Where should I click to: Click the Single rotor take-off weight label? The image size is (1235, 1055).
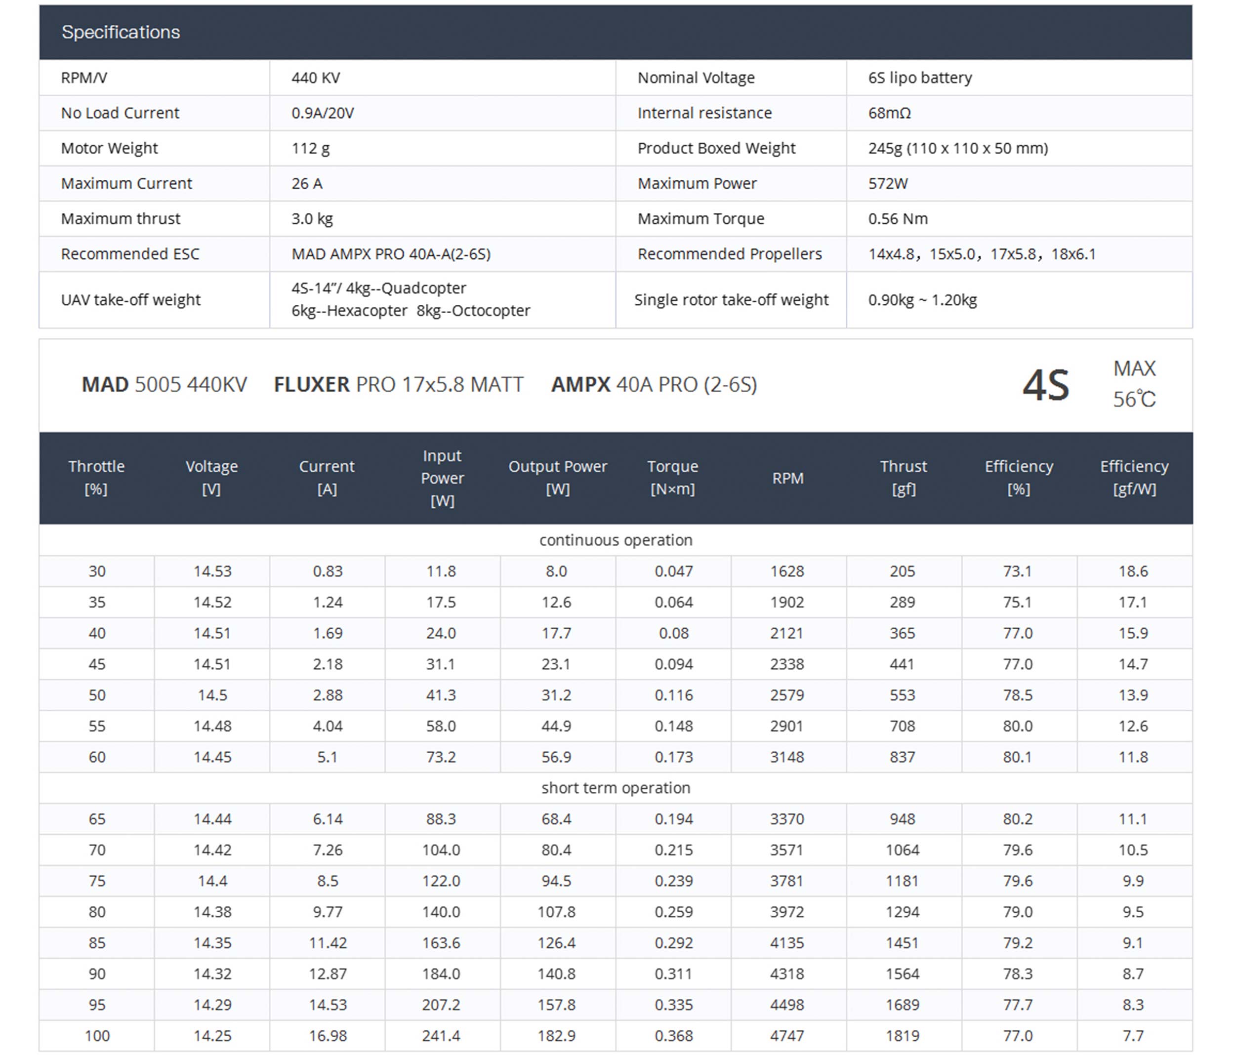pyautogui.click(x=731, y=299)
